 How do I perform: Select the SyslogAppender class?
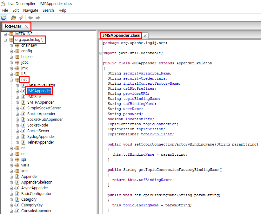(x=41, y=137)
